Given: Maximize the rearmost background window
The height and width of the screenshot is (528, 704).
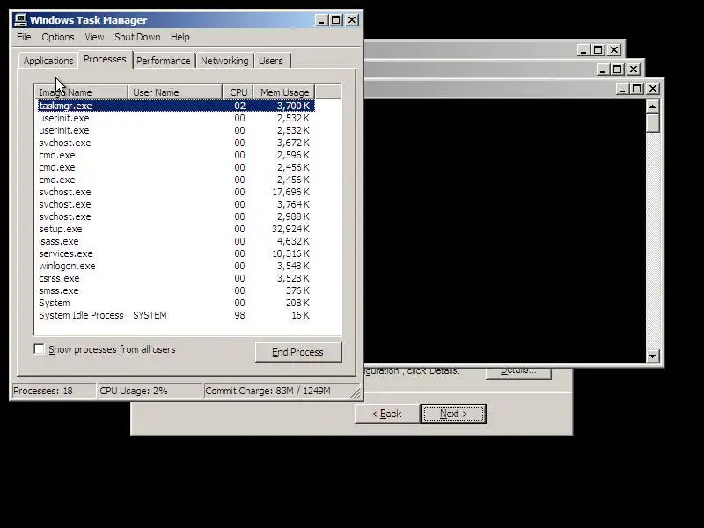Looking at the screenshot, I should (x=598, y=50).
